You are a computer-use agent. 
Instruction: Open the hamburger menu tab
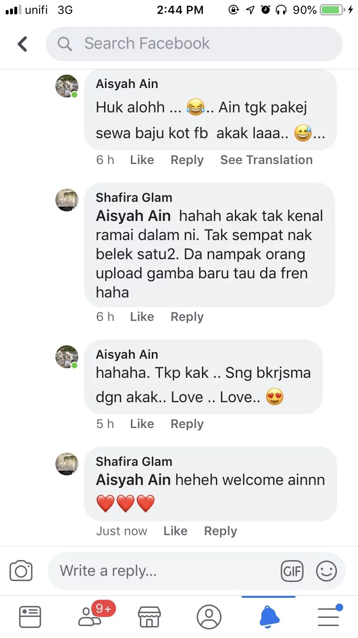(328, 616)
